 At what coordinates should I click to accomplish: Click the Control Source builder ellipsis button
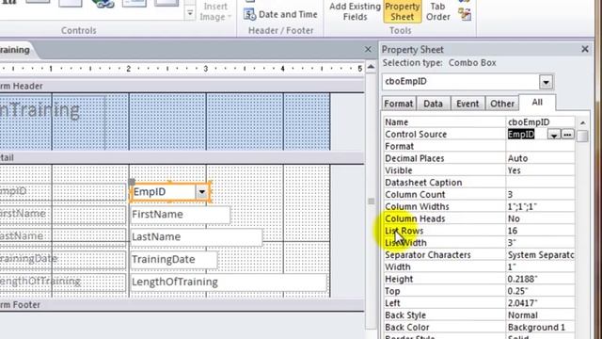[x=567, y=135]
